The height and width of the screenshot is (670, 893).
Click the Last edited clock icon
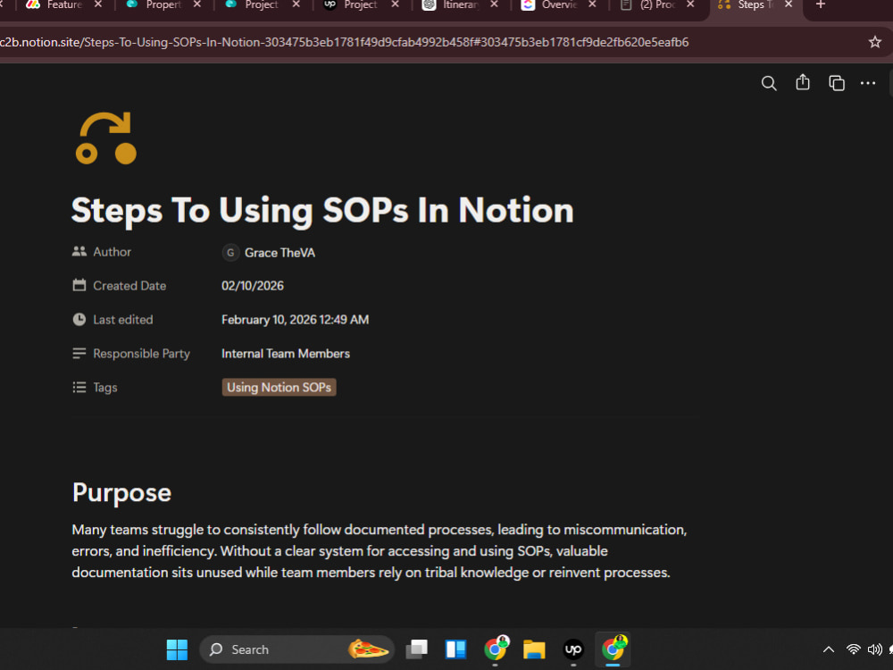(x=79, y=320)
